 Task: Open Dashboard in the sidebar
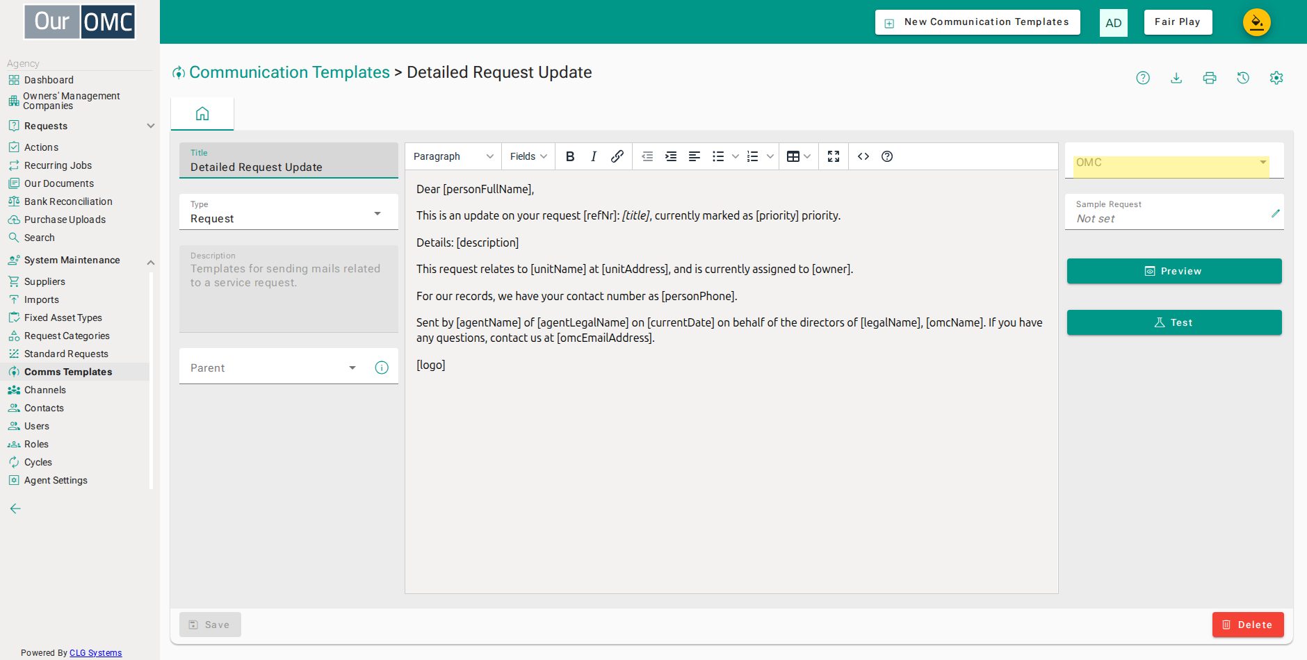click(x=49, y=80)
